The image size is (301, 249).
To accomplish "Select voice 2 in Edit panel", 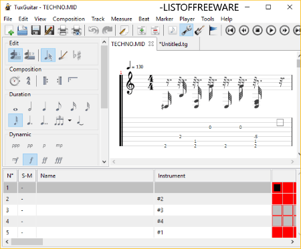I will point(29,55).
